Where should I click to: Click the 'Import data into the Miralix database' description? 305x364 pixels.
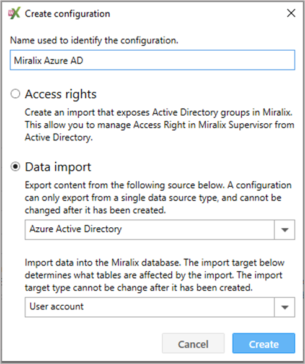154,275
